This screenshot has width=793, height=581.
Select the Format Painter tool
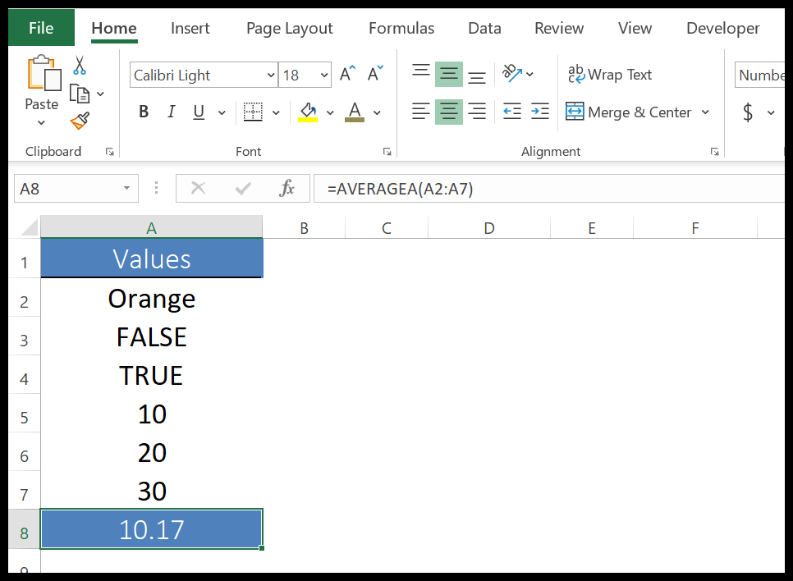click(79, 121)
